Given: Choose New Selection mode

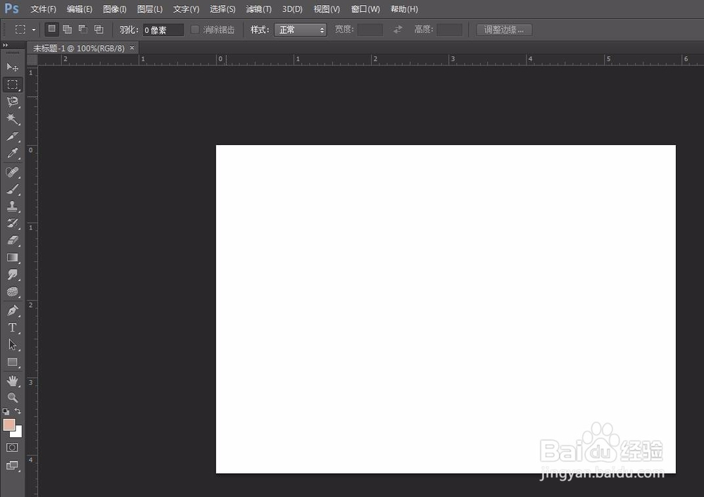Looking at the screenshot, I should tap(52, 29).
